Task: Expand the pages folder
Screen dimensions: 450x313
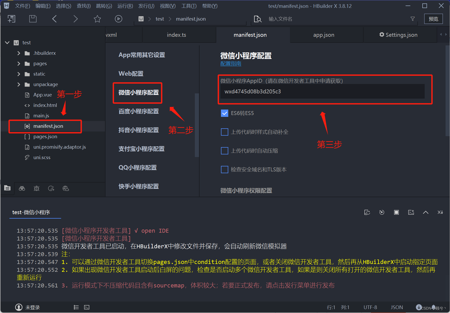Action: coord(19,64)
